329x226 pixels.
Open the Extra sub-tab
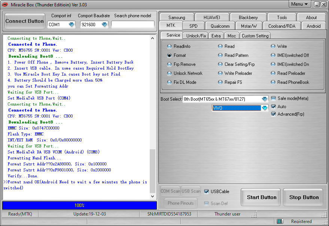(216, 36)
